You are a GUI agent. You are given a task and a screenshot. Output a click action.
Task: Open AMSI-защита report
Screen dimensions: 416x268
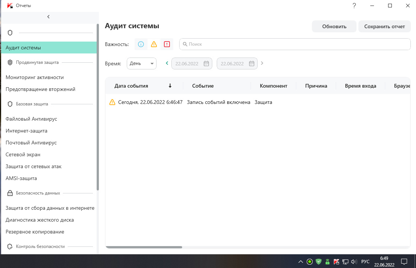click(x=21, y=179)
